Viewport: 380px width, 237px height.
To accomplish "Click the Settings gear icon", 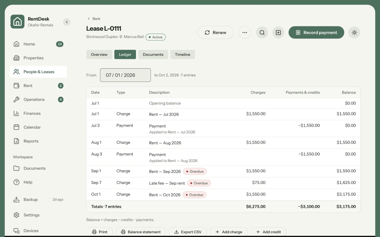I will click(x=17, y=215).
